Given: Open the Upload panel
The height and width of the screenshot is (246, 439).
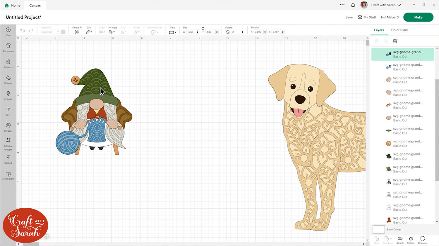Looking at the screenshot, I should (x=8, y=159).
